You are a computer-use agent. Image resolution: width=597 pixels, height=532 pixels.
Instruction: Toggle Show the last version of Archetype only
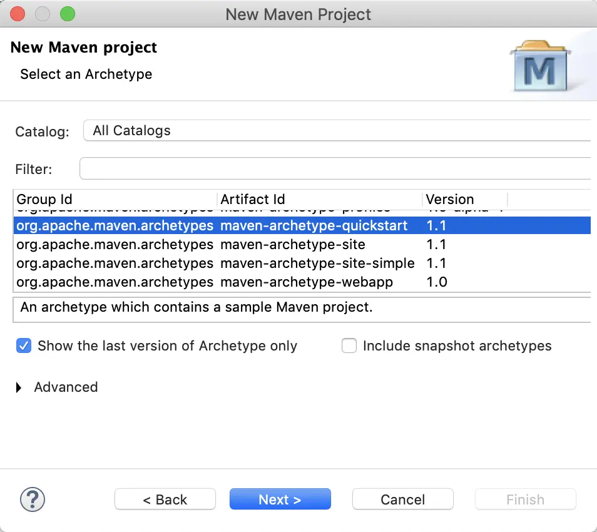(24, 345)
